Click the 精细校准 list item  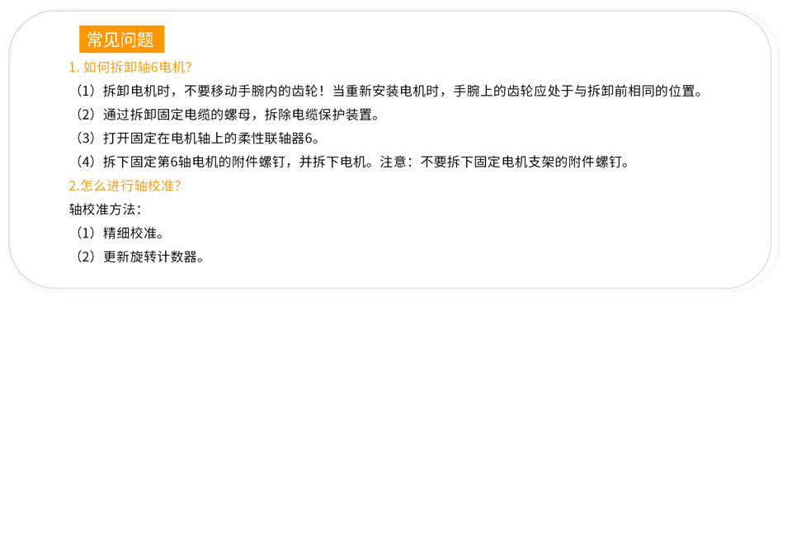pyautogui.click(x=120, y=233)
